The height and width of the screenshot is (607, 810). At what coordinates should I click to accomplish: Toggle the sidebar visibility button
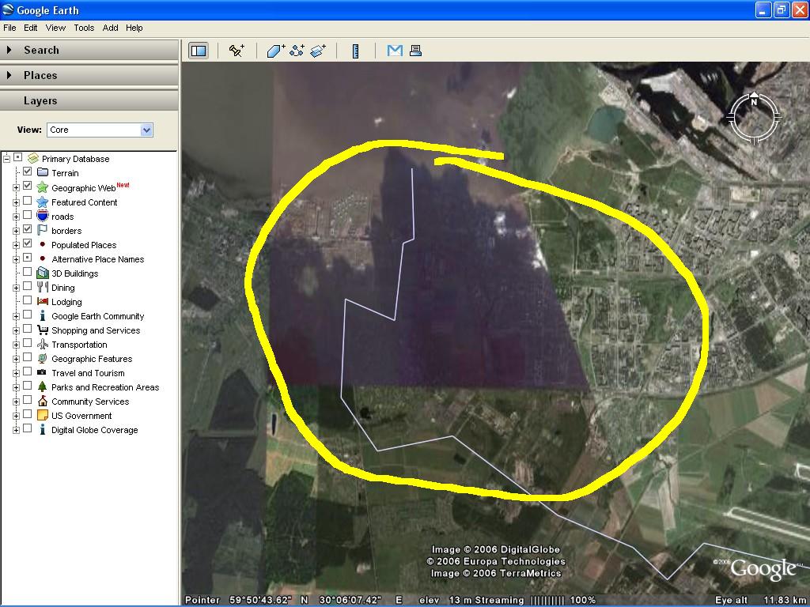198,51
